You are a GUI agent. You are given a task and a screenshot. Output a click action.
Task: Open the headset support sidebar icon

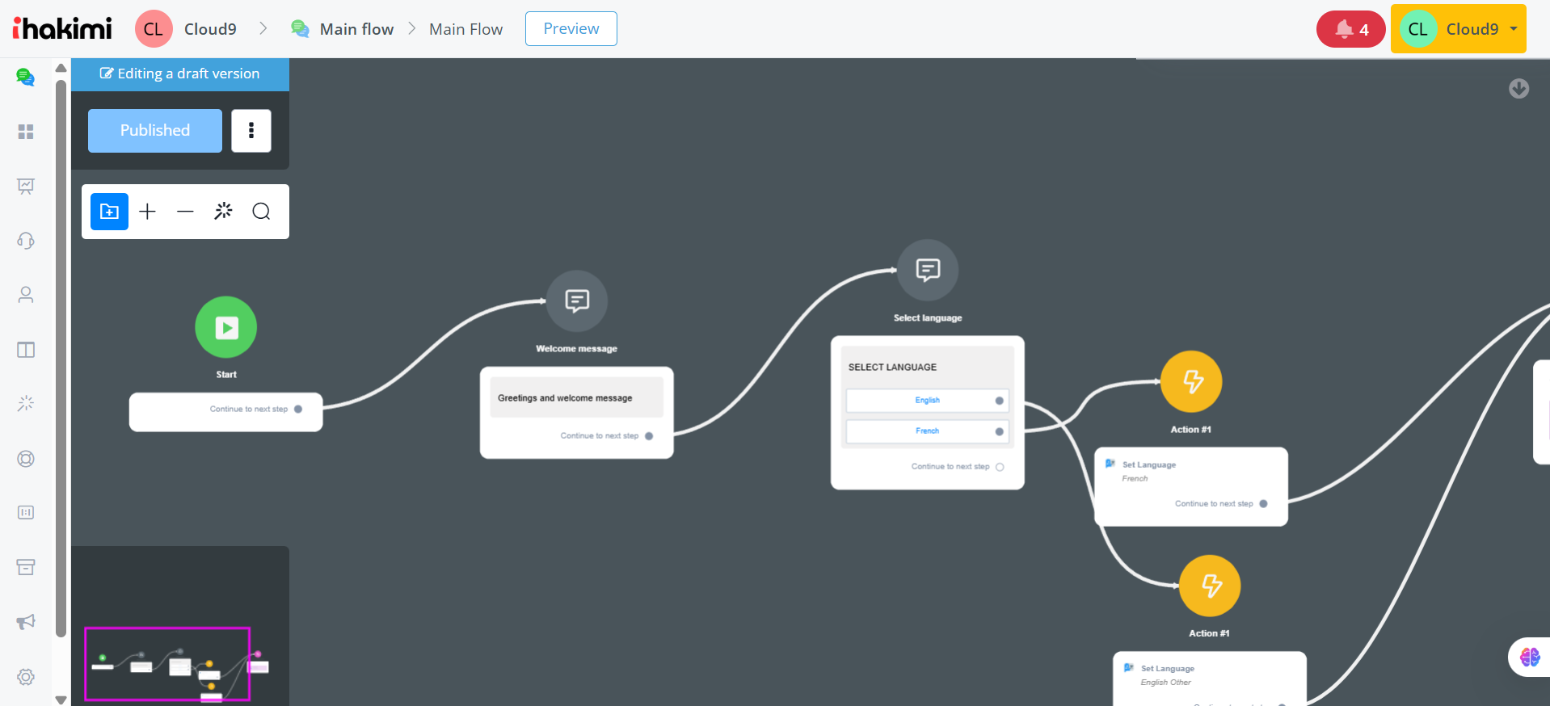(x=26, y=241)
